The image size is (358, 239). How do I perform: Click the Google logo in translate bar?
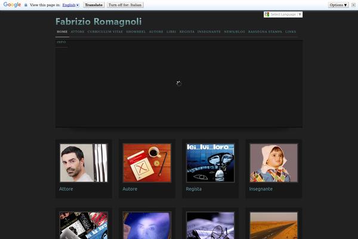click(x=13, y=5)
